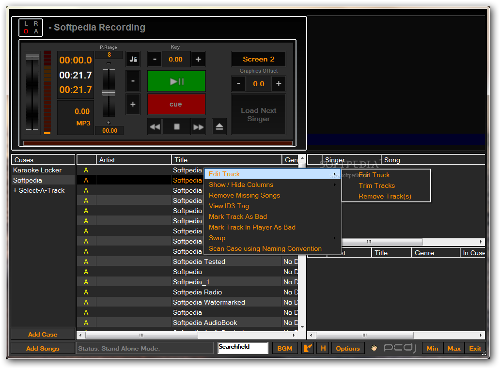Click Edit Track in the submenu

[386, 175]
